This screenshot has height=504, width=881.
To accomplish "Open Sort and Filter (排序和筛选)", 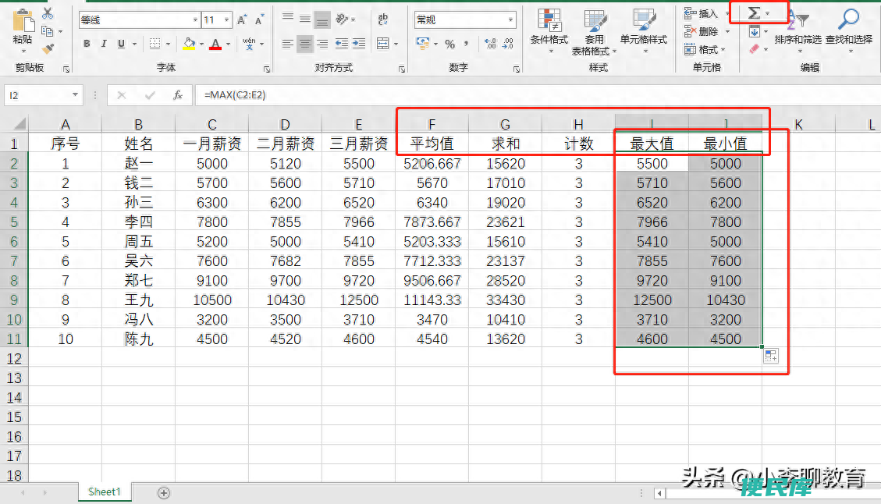I will pyautogui.click(x=798, y=30).
